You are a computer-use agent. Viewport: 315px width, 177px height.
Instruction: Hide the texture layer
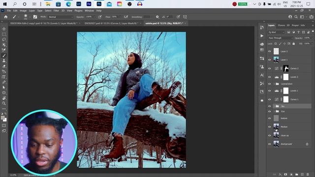point(270,118)
